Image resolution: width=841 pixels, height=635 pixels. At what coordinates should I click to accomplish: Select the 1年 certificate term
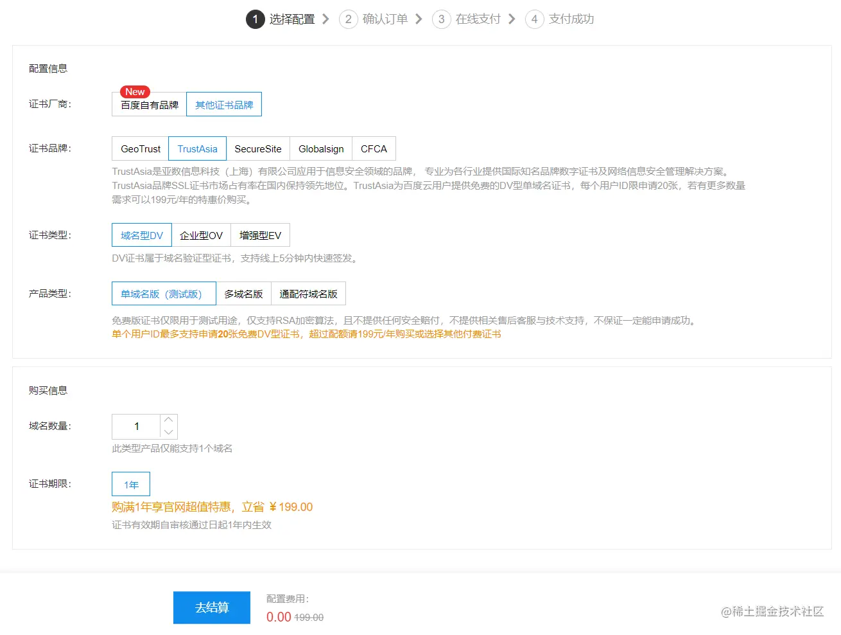point(131,485)
